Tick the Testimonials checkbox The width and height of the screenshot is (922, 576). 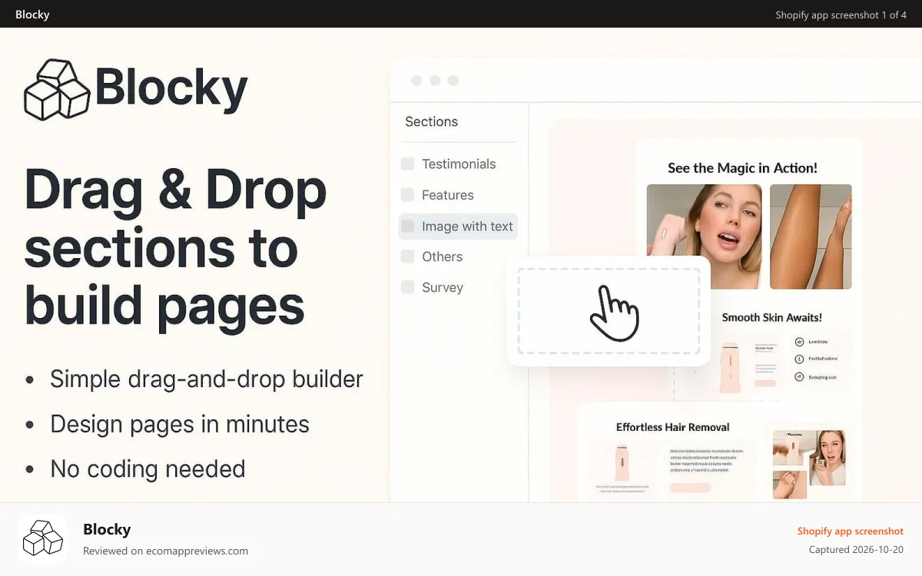click(408, 164)
